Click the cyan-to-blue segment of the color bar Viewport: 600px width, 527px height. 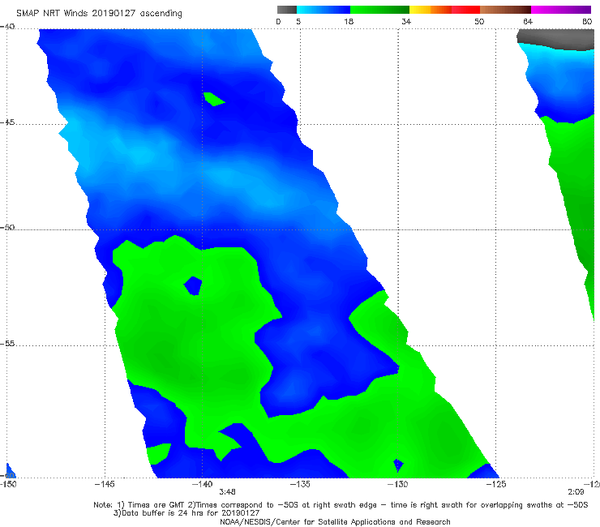click(324, 10)
